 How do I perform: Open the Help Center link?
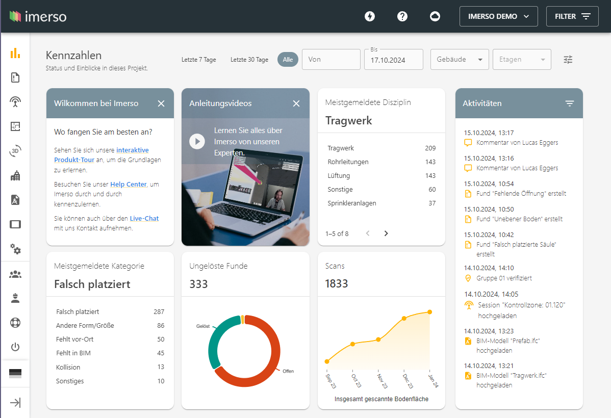click(x=128, y=184)
